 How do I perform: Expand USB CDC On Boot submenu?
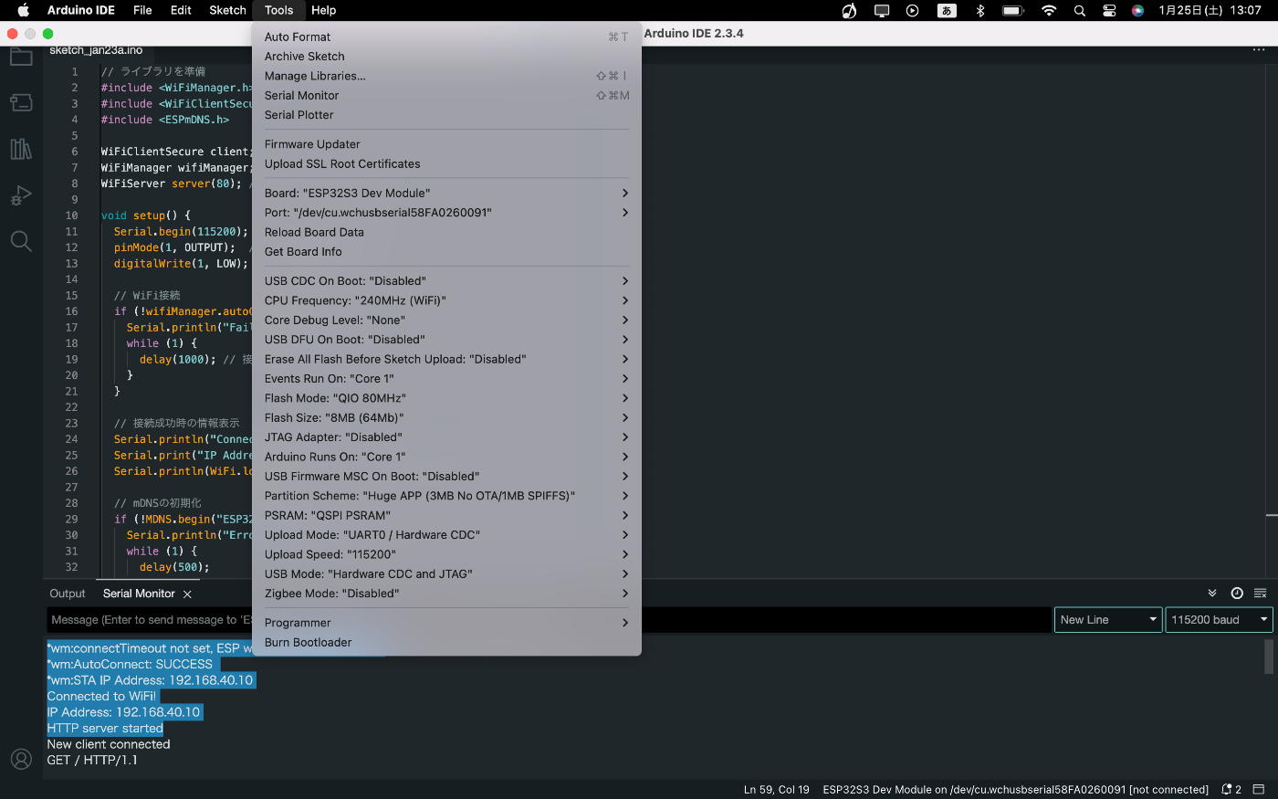click(446, 281)
